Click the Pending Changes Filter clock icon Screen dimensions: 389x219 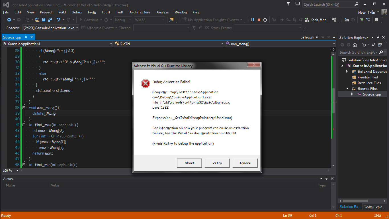click(364, 45)
